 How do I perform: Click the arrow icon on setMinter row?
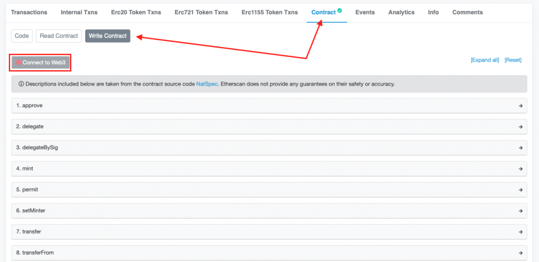(x=521, y=211)
